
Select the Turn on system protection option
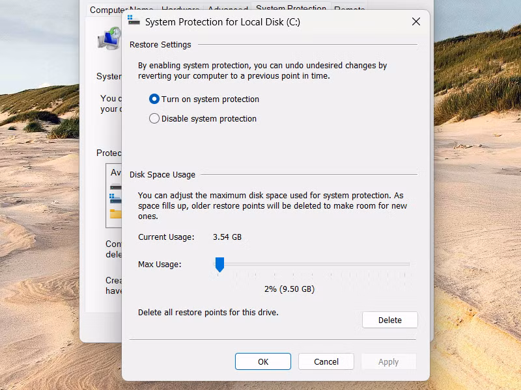[x=154, y=99]
